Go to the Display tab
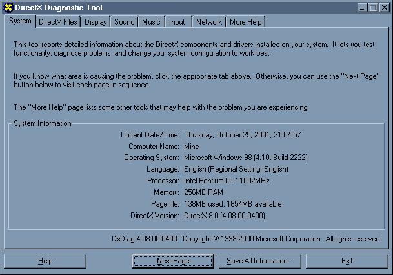 pyautogui.click(x=96, y=22)
